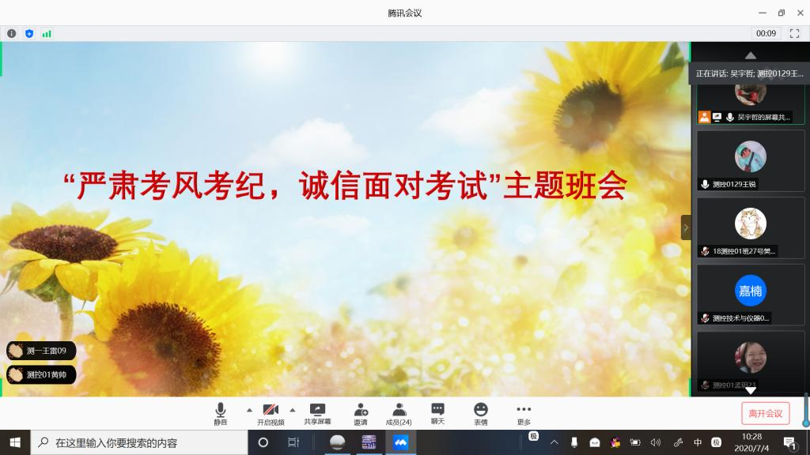This screenshot has height=455, width=810.
Task: Open the 表情 emoji reactions
Action: [x=480, y=414]
